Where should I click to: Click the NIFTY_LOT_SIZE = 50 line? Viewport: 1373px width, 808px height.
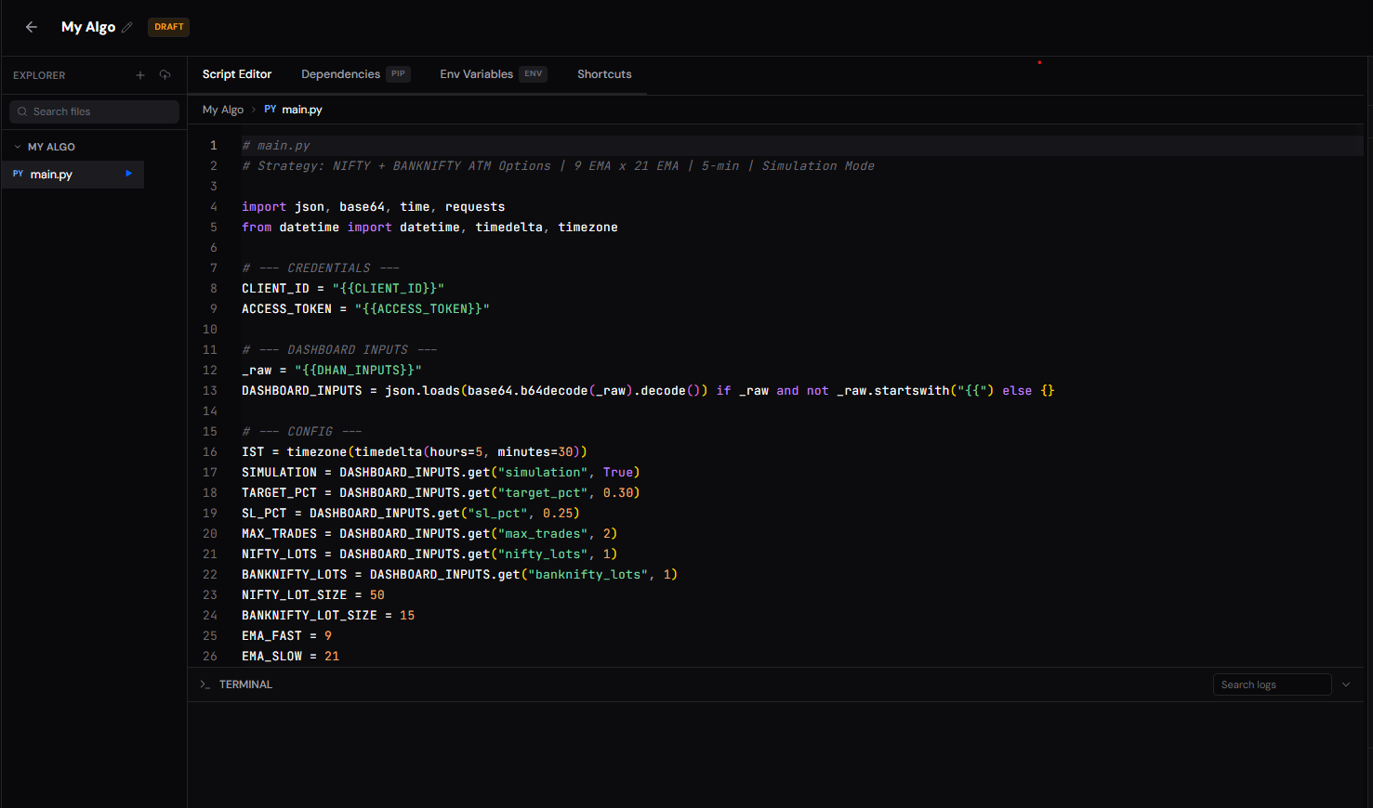(313, 595)
